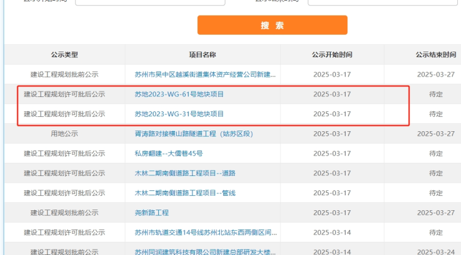Click the 项目名称 column header
The height and width of the screenshot is (255, 461).
(x=202, y=55)
